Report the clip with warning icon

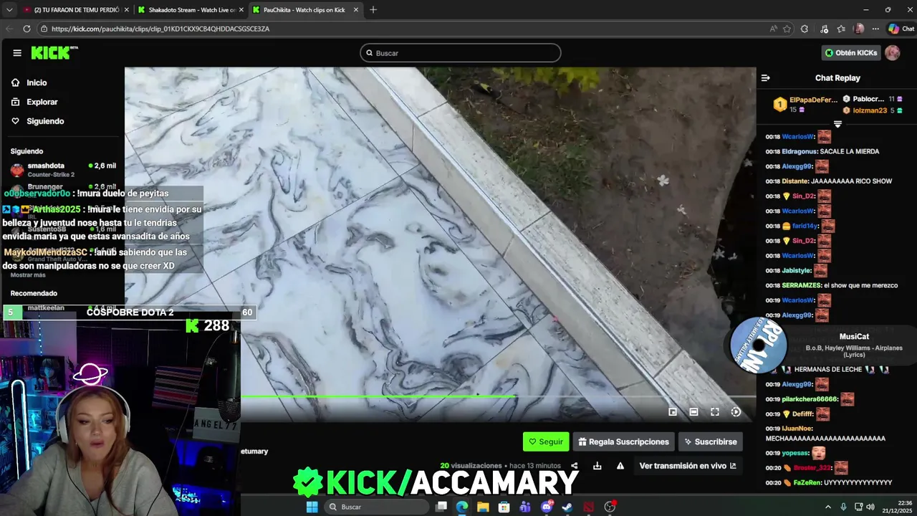tap(620, 466)
